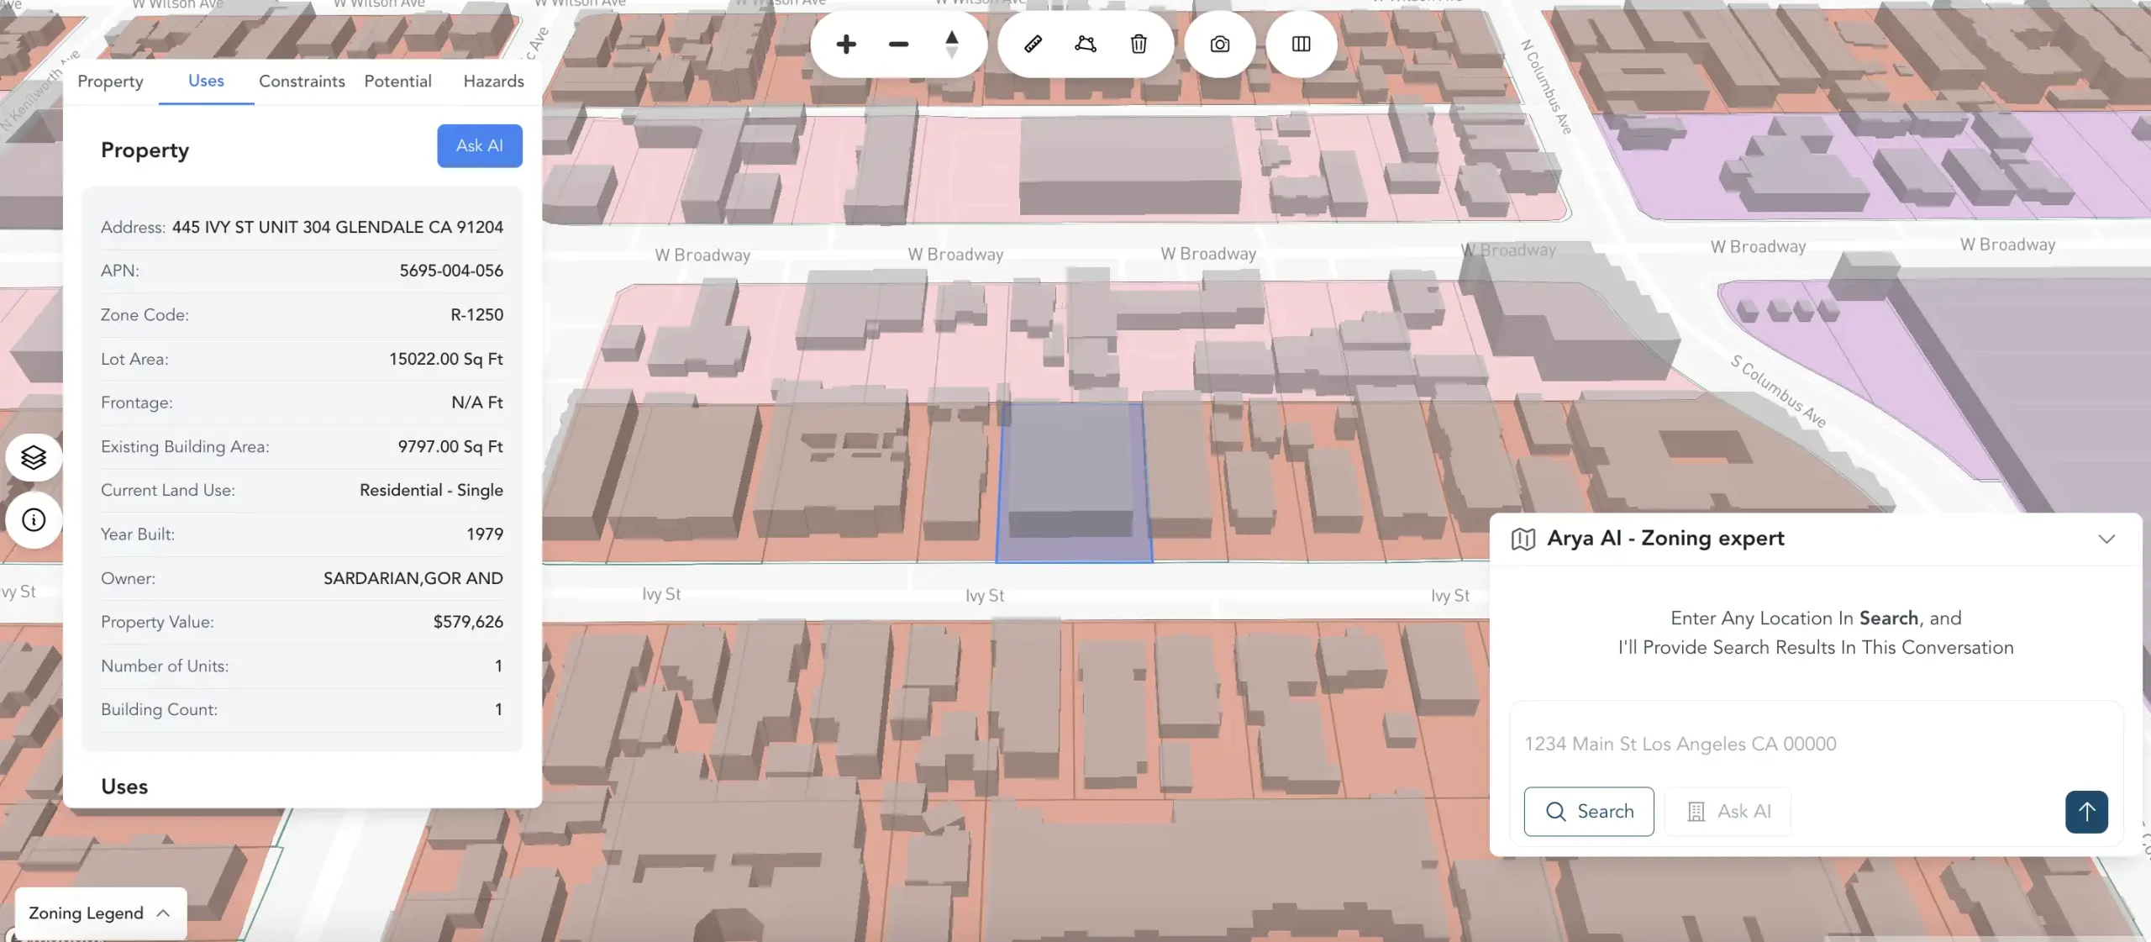Screen dimensions: 2151x942
Task: Click the address input field in the chat
Action: coord(1680,743)
